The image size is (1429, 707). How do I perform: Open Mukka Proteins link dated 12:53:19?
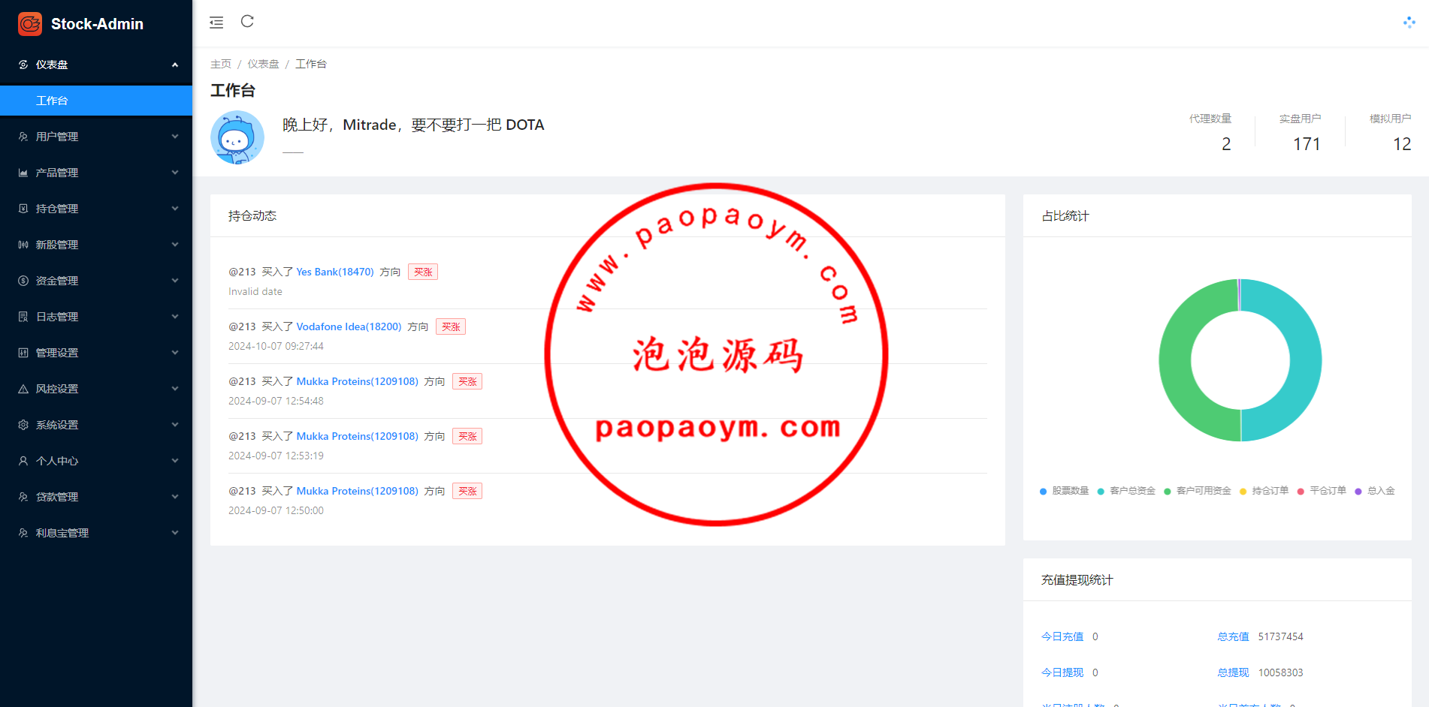357,436
